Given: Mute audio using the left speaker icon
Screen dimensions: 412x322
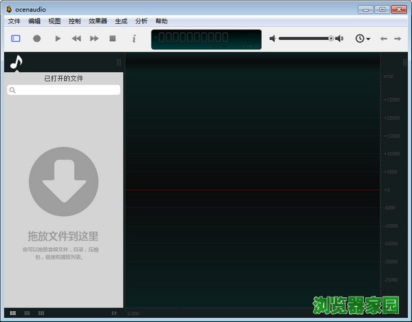Looking at the screenshot, I should [x=273, y=39].
